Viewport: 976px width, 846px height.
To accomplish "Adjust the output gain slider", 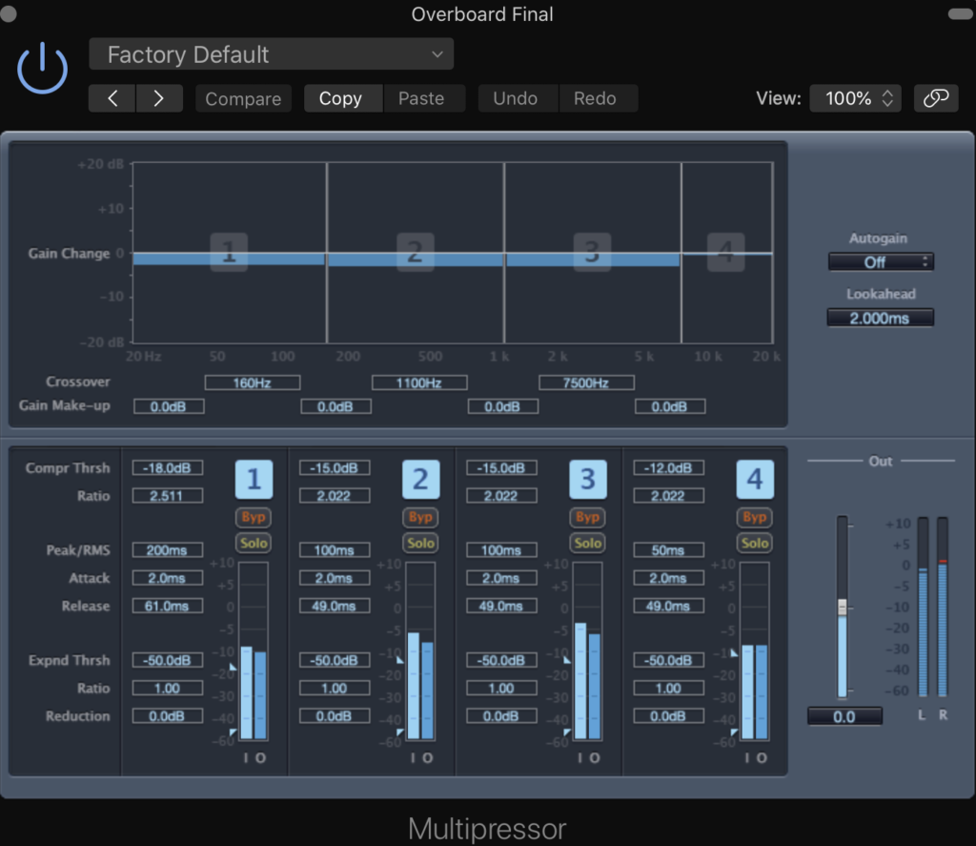I will [x=843, y=607].
